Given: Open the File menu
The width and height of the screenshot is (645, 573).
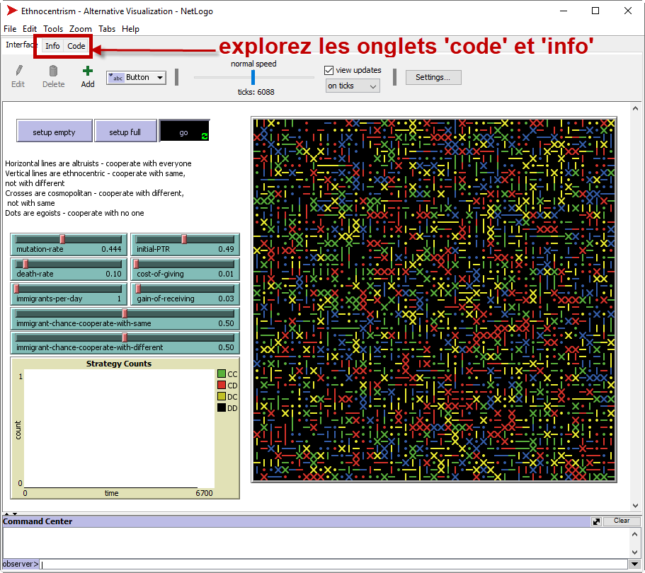Looking at the screenshot, I should pos(10,29).
